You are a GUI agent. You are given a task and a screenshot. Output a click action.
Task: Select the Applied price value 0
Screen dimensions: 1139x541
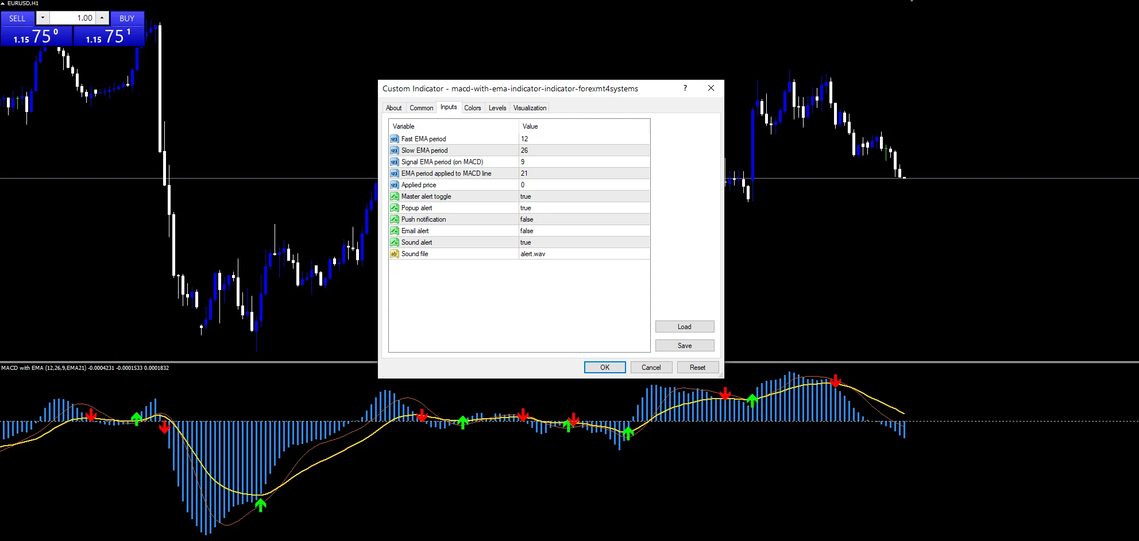[584, 185]
